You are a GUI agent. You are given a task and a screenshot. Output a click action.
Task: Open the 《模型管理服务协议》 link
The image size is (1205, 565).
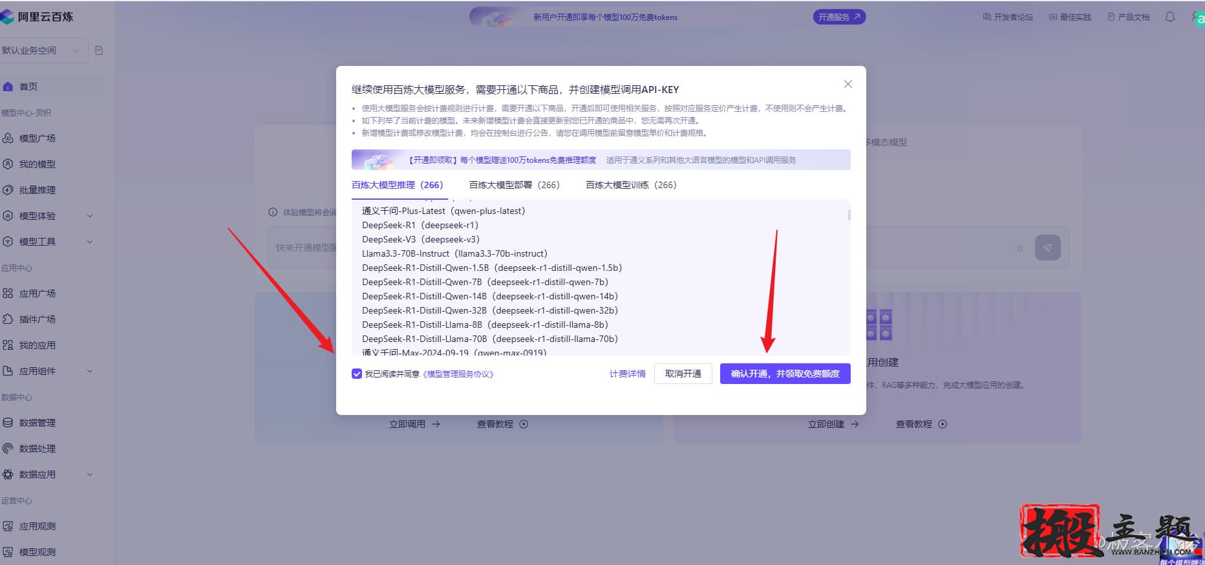pyautogui.click(x=458, y=374)
